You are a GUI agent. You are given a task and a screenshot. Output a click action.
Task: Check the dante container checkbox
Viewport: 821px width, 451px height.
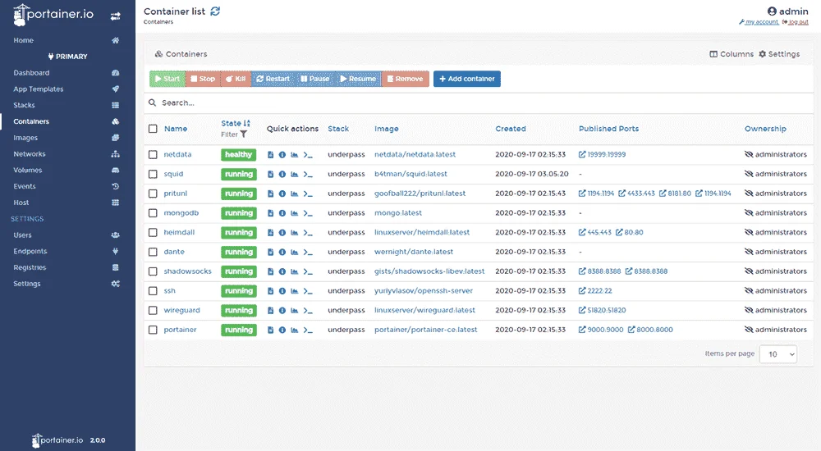pos(153,253)
